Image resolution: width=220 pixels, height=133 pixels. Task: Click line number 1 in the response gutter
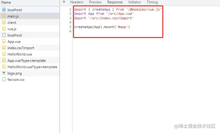point(70,9)
